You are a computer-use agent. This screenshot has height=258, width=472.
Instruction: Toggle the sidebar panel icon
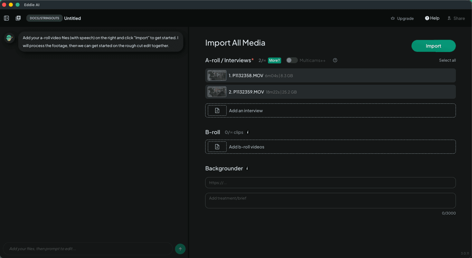[x=7, y=18]
